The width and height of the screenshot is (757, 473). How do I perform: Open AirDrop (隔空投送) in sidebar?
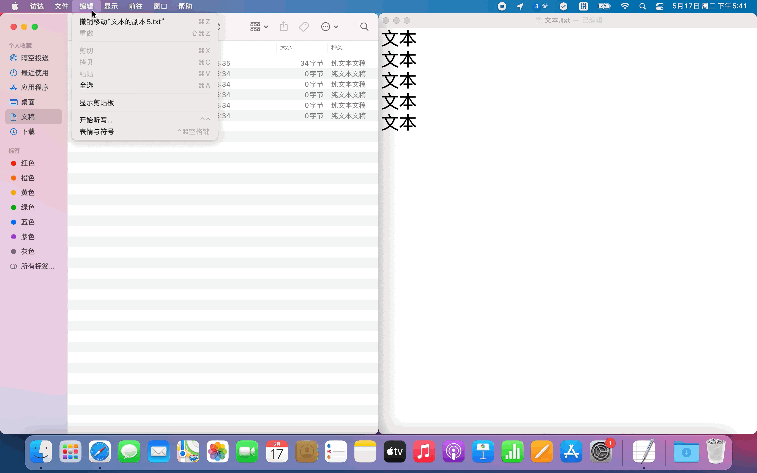point(34,58)
